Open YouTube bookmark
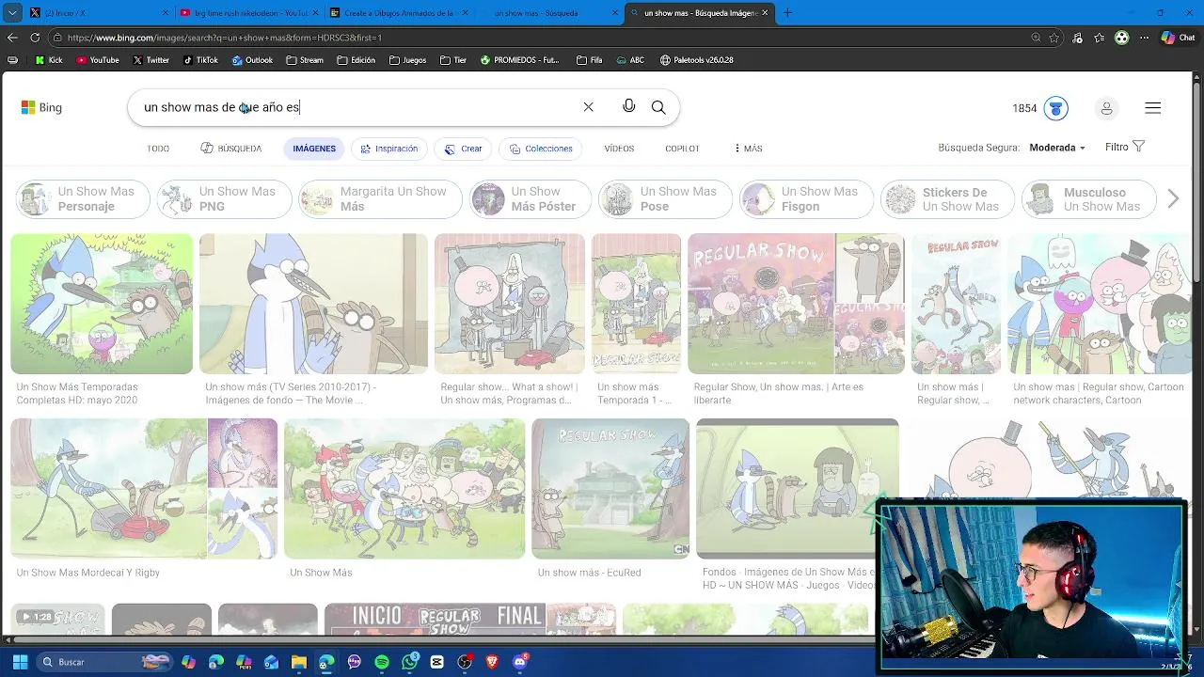Image resolution: width=1204 pixels, height=677 pixels. click(x=98, y=60)
